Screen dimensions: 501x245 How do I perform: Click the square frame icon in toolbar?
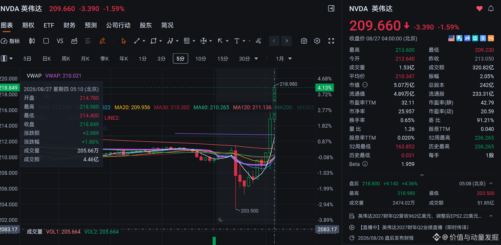coord(46,41)
